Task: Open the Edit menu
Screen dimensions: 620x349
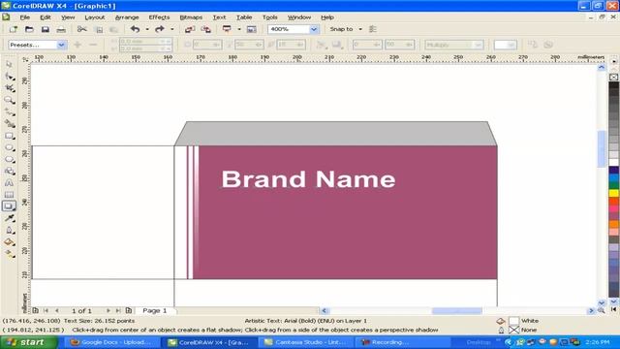Action: [x=46, y=17]
